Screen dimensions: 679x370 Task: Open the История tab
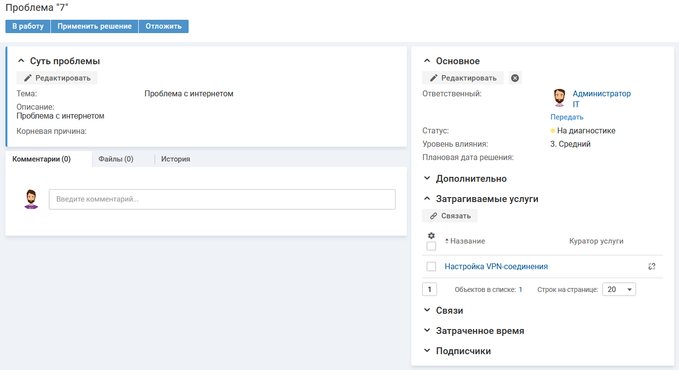coord(175,159)
